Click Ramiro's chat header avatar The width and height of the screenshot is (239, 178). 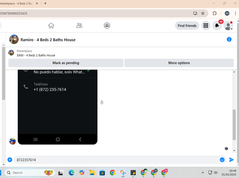pos(14,39)
